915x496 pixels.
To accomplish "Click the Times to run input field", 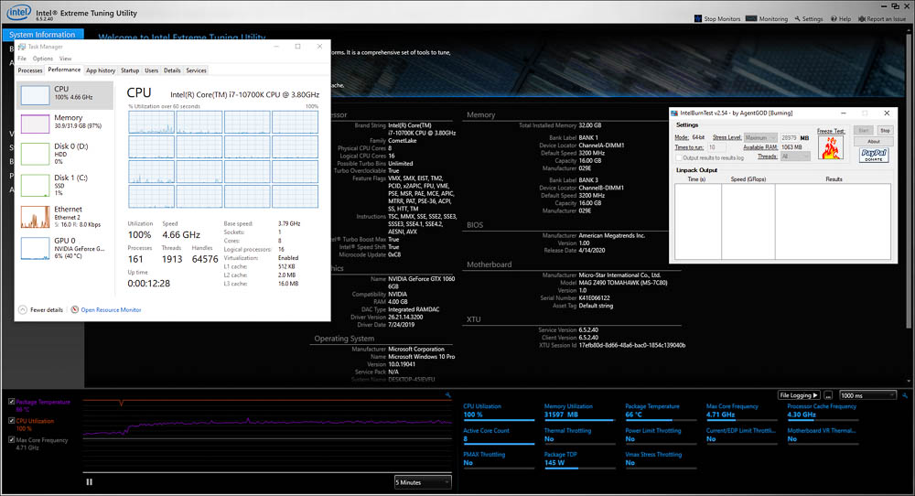I will pyautogui.click(x=717, y=147).
